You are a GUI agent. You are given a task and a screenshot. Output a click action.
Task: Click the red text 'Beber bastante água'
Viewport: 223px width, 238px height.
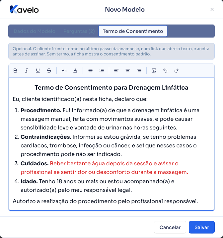coord(77,163)
